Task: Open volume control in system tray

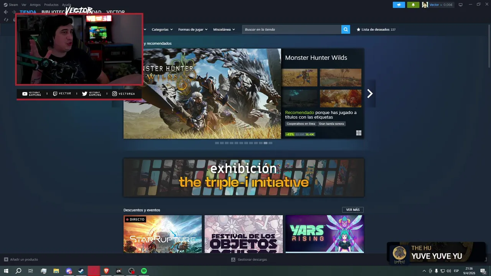Action: coord(448,271)
